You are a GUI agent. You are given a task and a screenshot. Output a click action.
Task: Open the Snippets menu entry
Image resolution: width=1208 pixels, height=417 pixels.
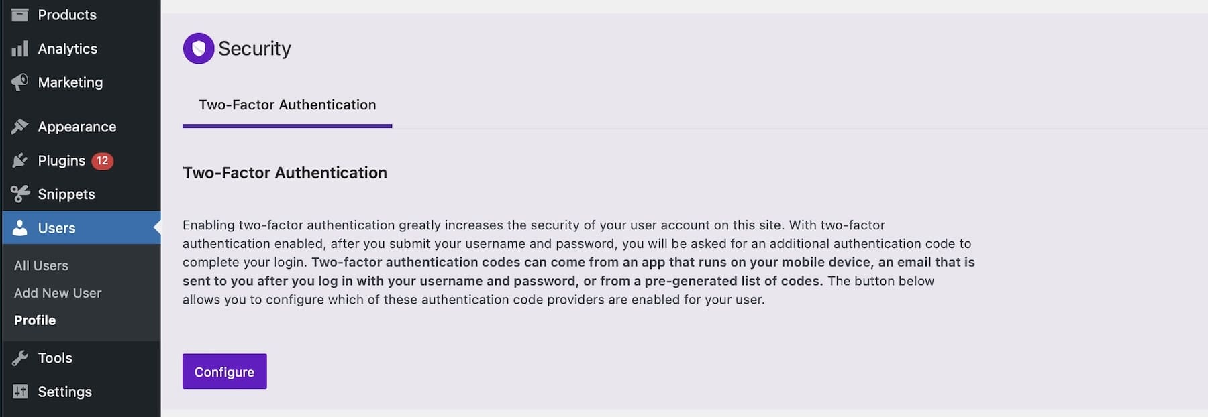(66, 194)
